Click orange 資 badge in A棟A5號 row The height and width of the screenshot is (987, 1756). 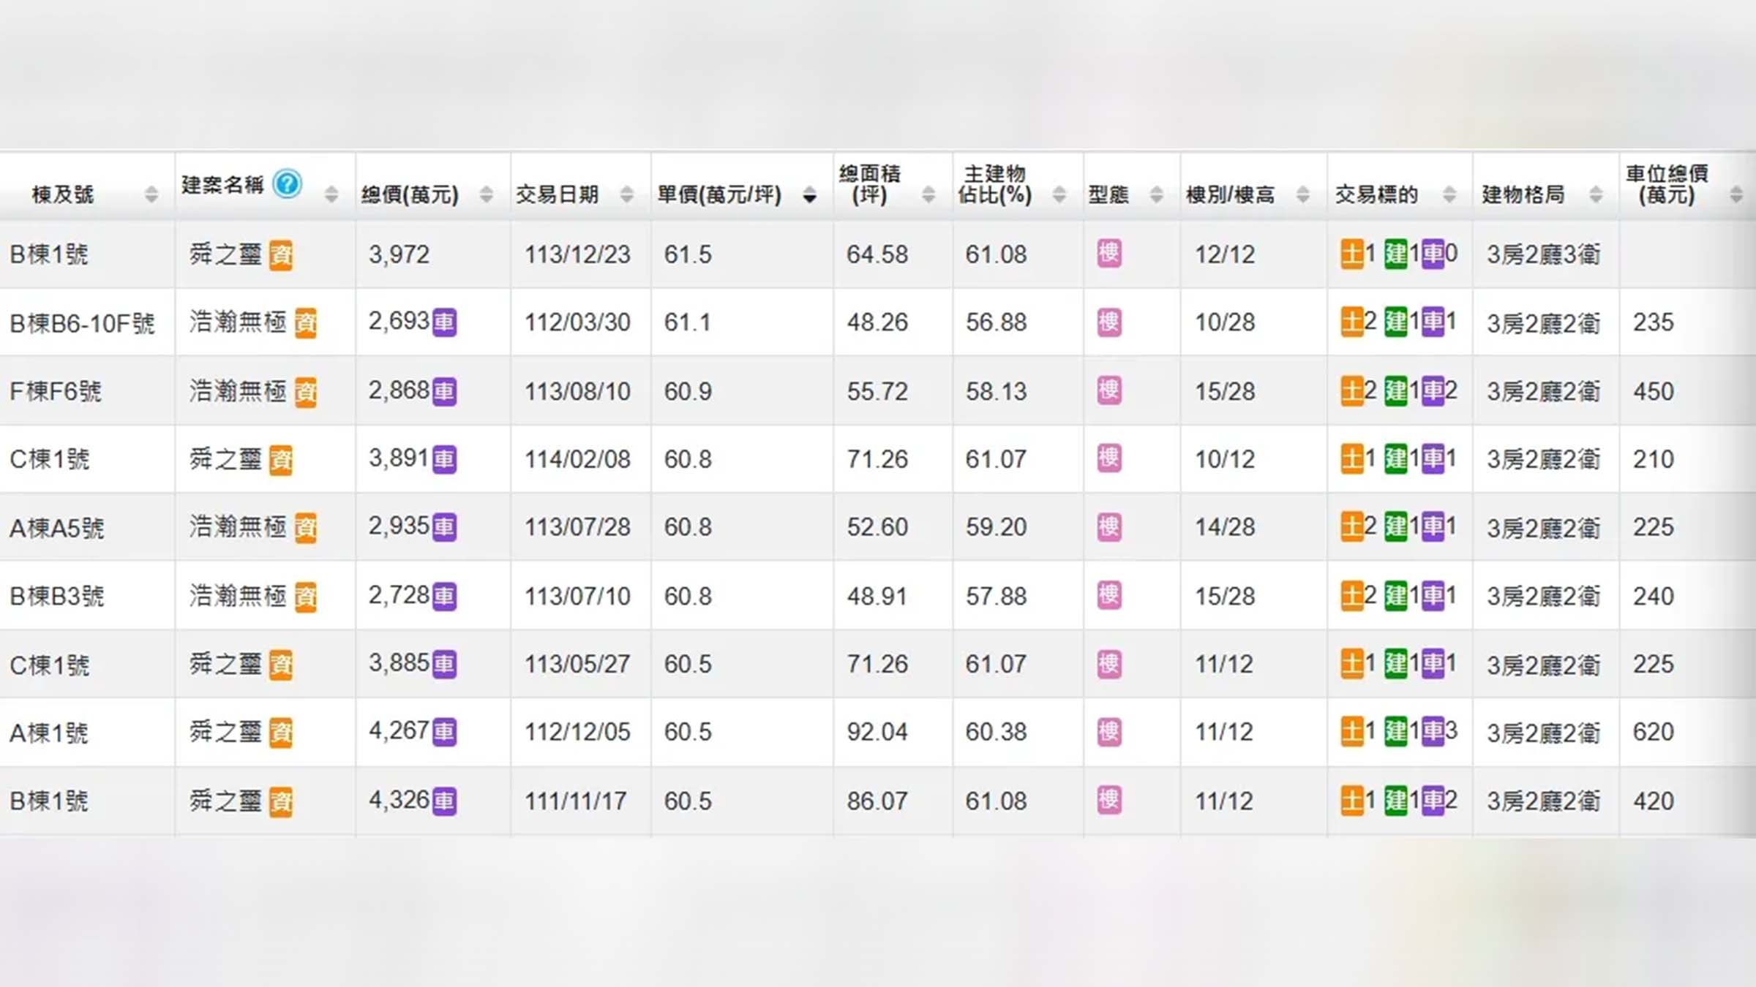[305, 528]
